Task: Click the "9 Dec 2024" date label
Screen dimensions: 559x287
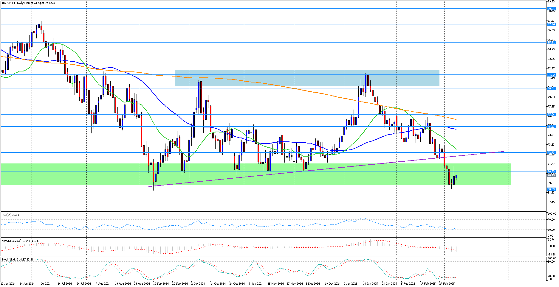Action: point(313,283)
